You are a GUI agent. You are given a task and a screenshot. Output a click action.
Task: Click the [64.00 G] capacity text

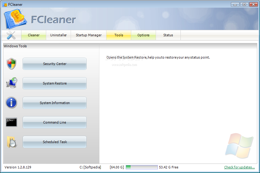click(x=117, y=167)
